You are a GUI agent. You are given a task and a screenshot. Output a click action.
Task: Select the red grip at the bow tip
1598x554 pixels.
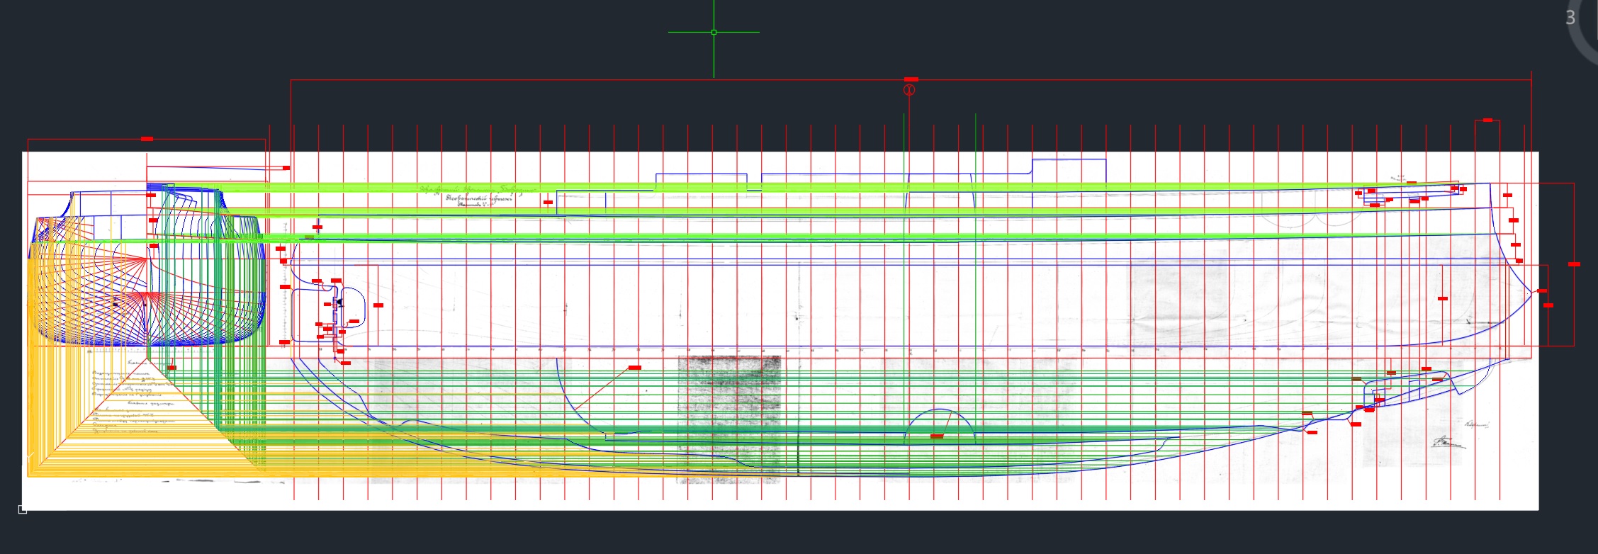coord(1542,291)
